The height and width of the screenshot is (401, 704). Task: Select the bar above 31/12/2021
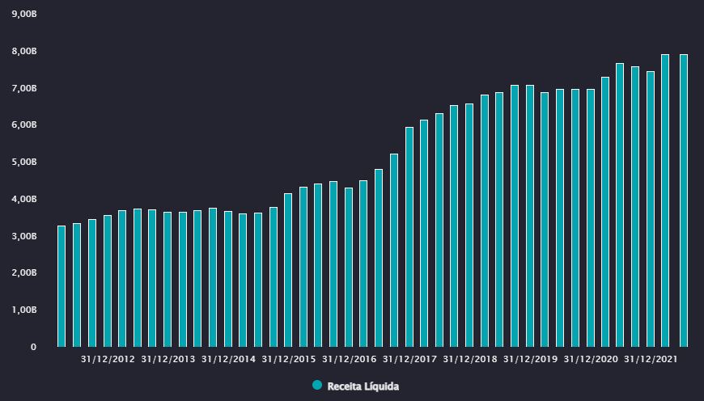pyautogui.click(x=651, y=209)
